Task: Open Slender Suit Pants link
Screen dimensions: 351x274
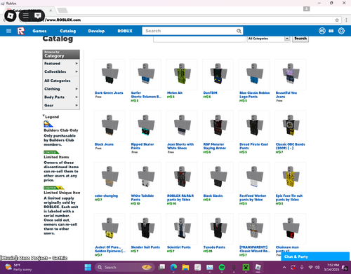Action: point(145,247)
